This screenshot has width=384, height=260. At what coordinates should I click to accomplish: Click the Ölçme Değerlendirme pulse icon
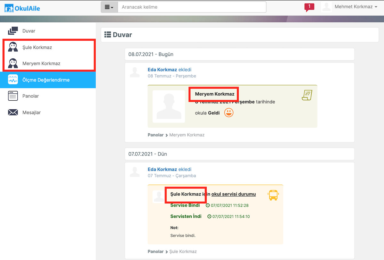click(x=13, y=80)
